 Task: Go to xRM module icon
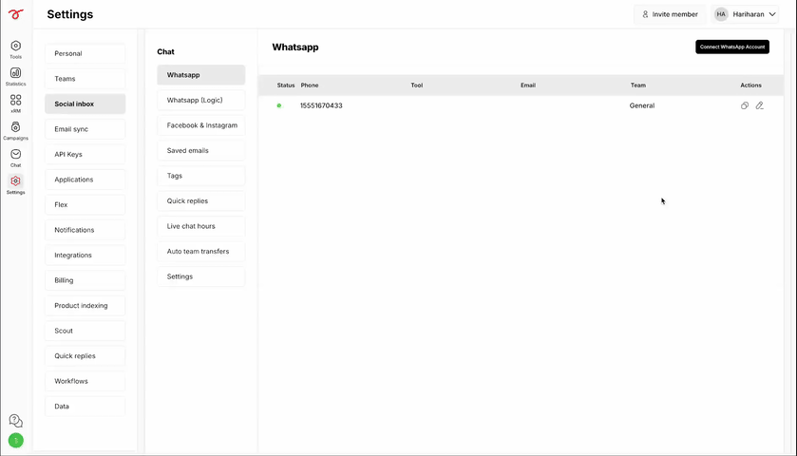[16, 104]
